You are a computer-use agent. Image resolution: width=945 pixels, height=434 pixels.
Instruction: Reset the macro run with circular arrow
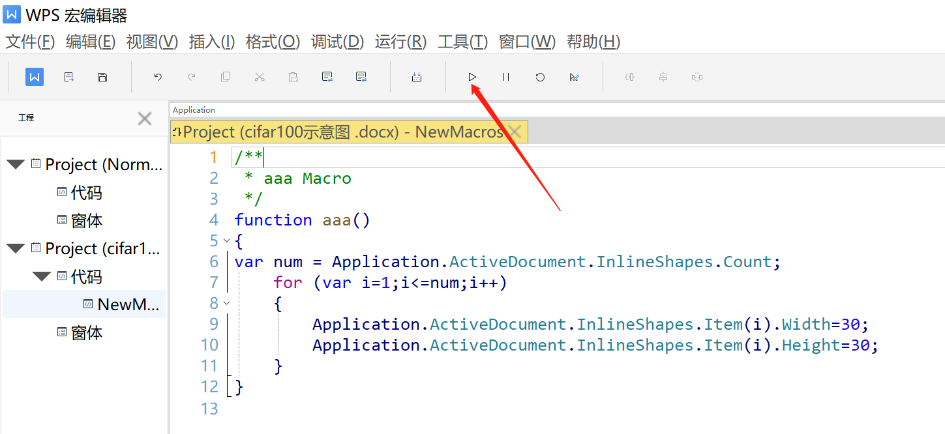[540, 77]
